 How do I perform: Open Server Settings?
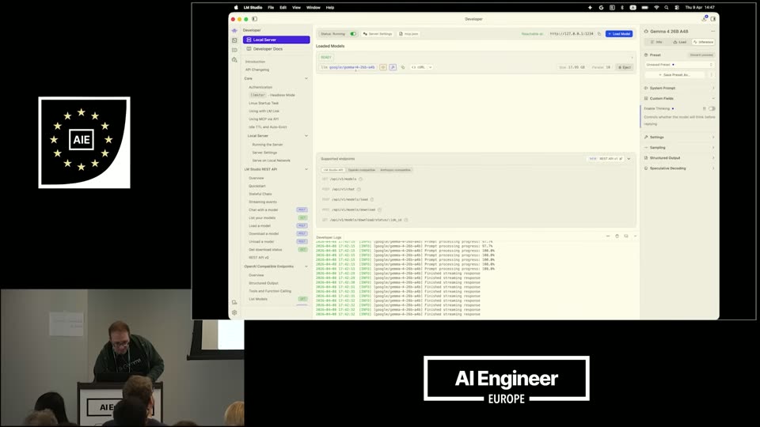coord(378,34)
